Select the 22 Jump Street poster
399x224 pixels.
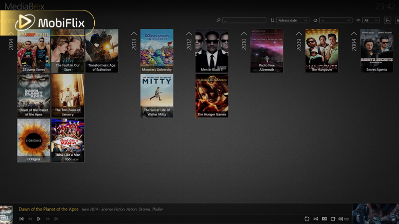click(x=34, y=51)
